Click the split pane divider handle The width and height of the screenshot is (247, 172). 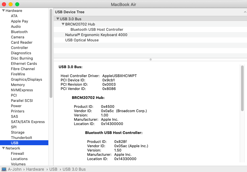[x=150, y=60]
